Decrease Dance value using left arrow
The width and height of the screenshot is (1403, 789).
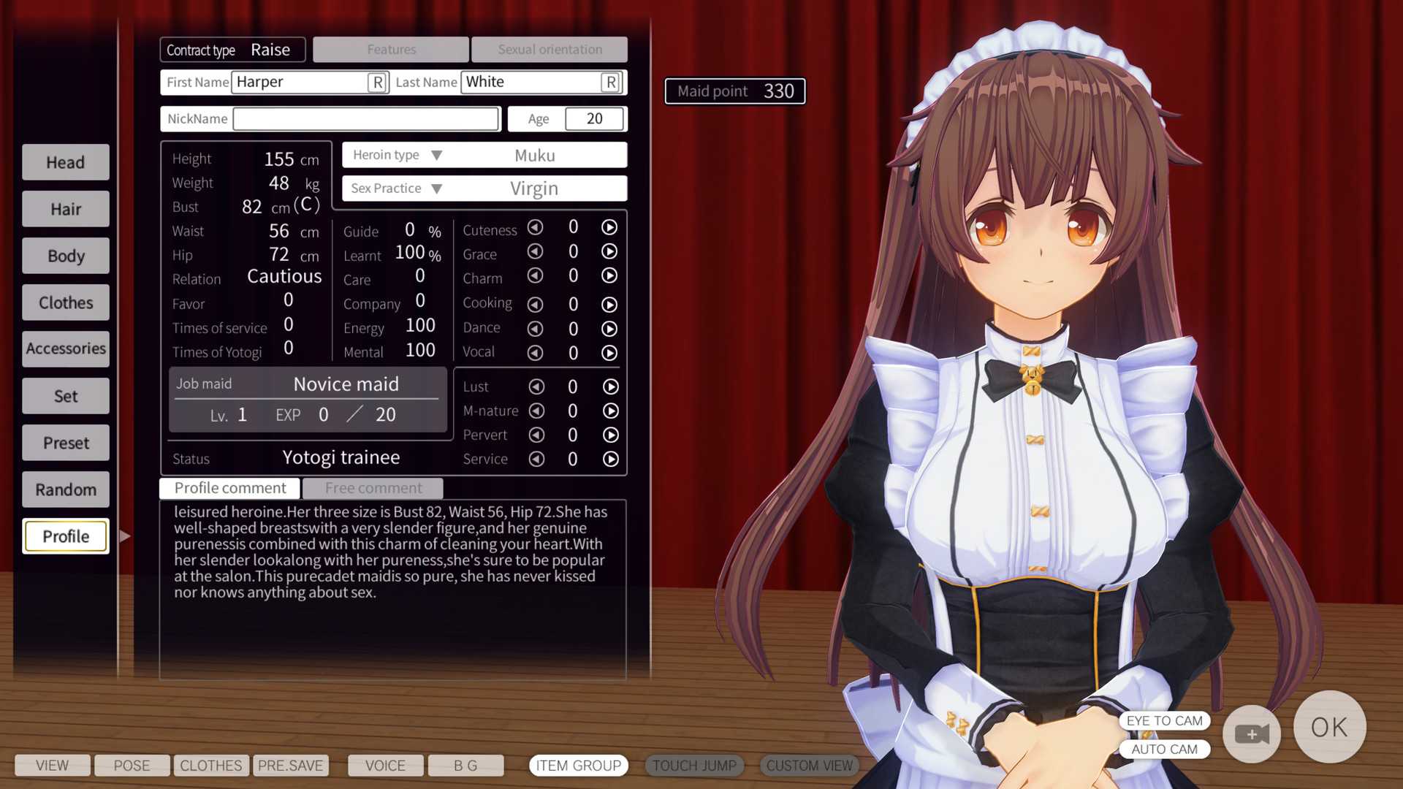click(x=535, y=329)
